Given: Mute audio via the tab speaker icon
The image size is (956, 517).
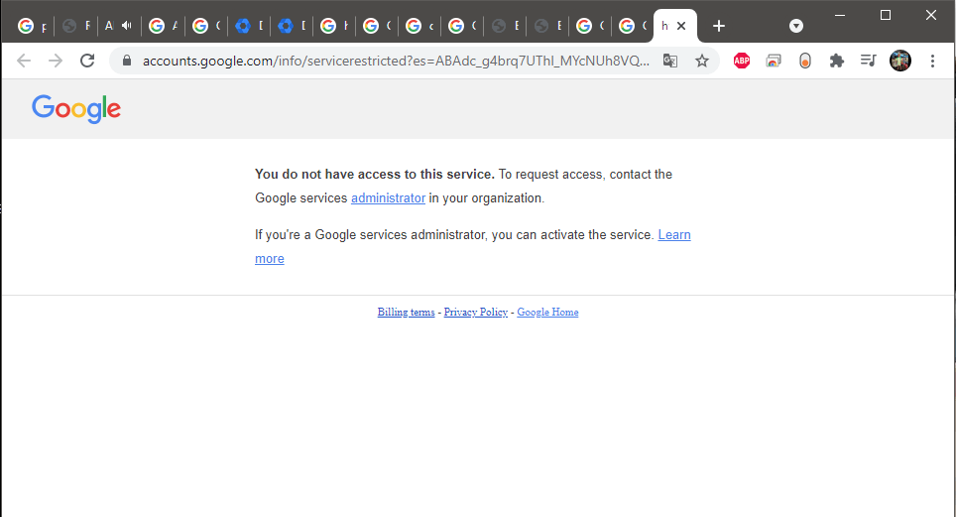Looking at the screenshot, I should (126, 25).
